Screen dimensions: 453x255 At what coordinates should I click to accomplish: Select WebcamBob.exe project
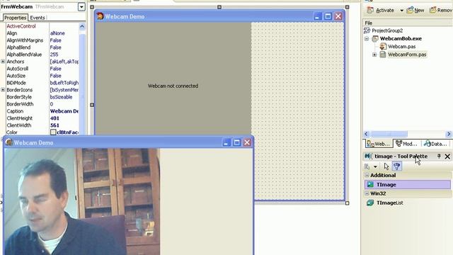pyautogui.click(x=401, y=38)
